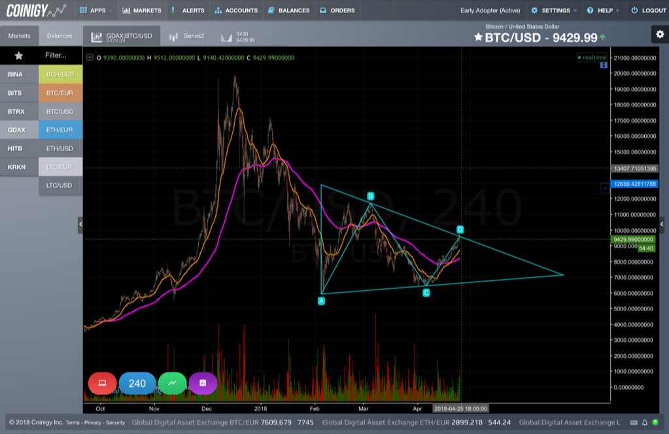This screenshot has height=434, width=669.
Task: Click the 2018-04-25 18:00:00 time label
Action: click(460, 409)
